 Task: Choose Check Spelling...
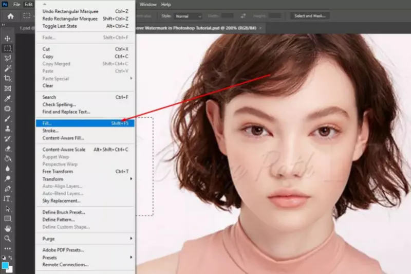[x=85, y=104]
